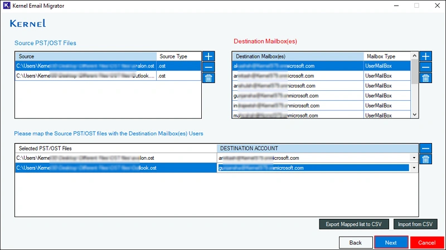Screen dimensions: 446x250
Task: Delete all source files with trash icon
Action: tap(209, 78)
